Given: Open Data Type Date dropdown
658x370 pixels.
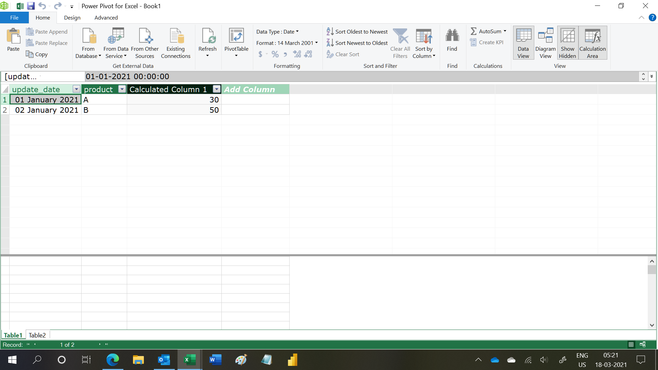Looking at the screenshot, I should coord(278,32).
